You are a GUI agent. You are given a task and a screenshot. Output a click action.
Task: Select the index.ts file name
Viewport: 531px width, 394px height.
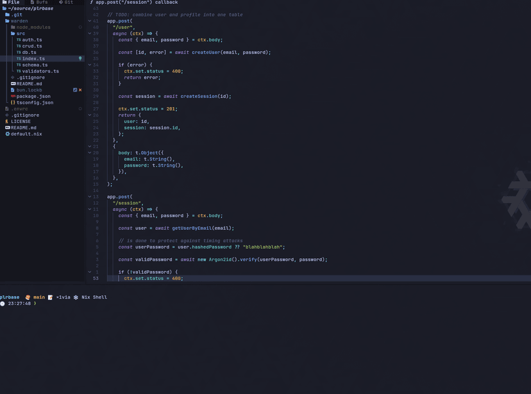point(33,58)
